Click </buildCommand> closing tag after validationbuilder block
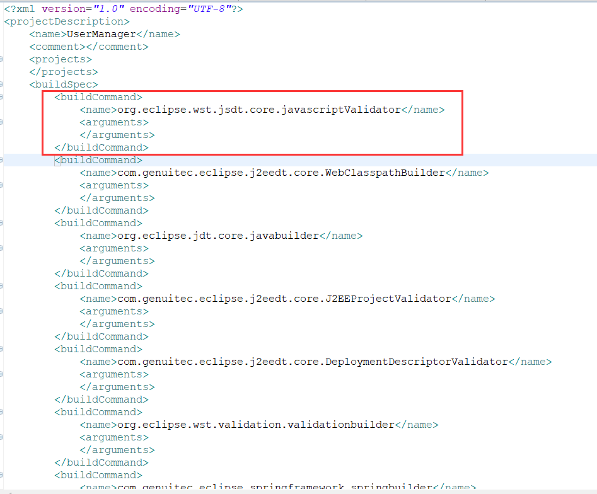Viewport: 597px width, 494px height. click(101, 462)
